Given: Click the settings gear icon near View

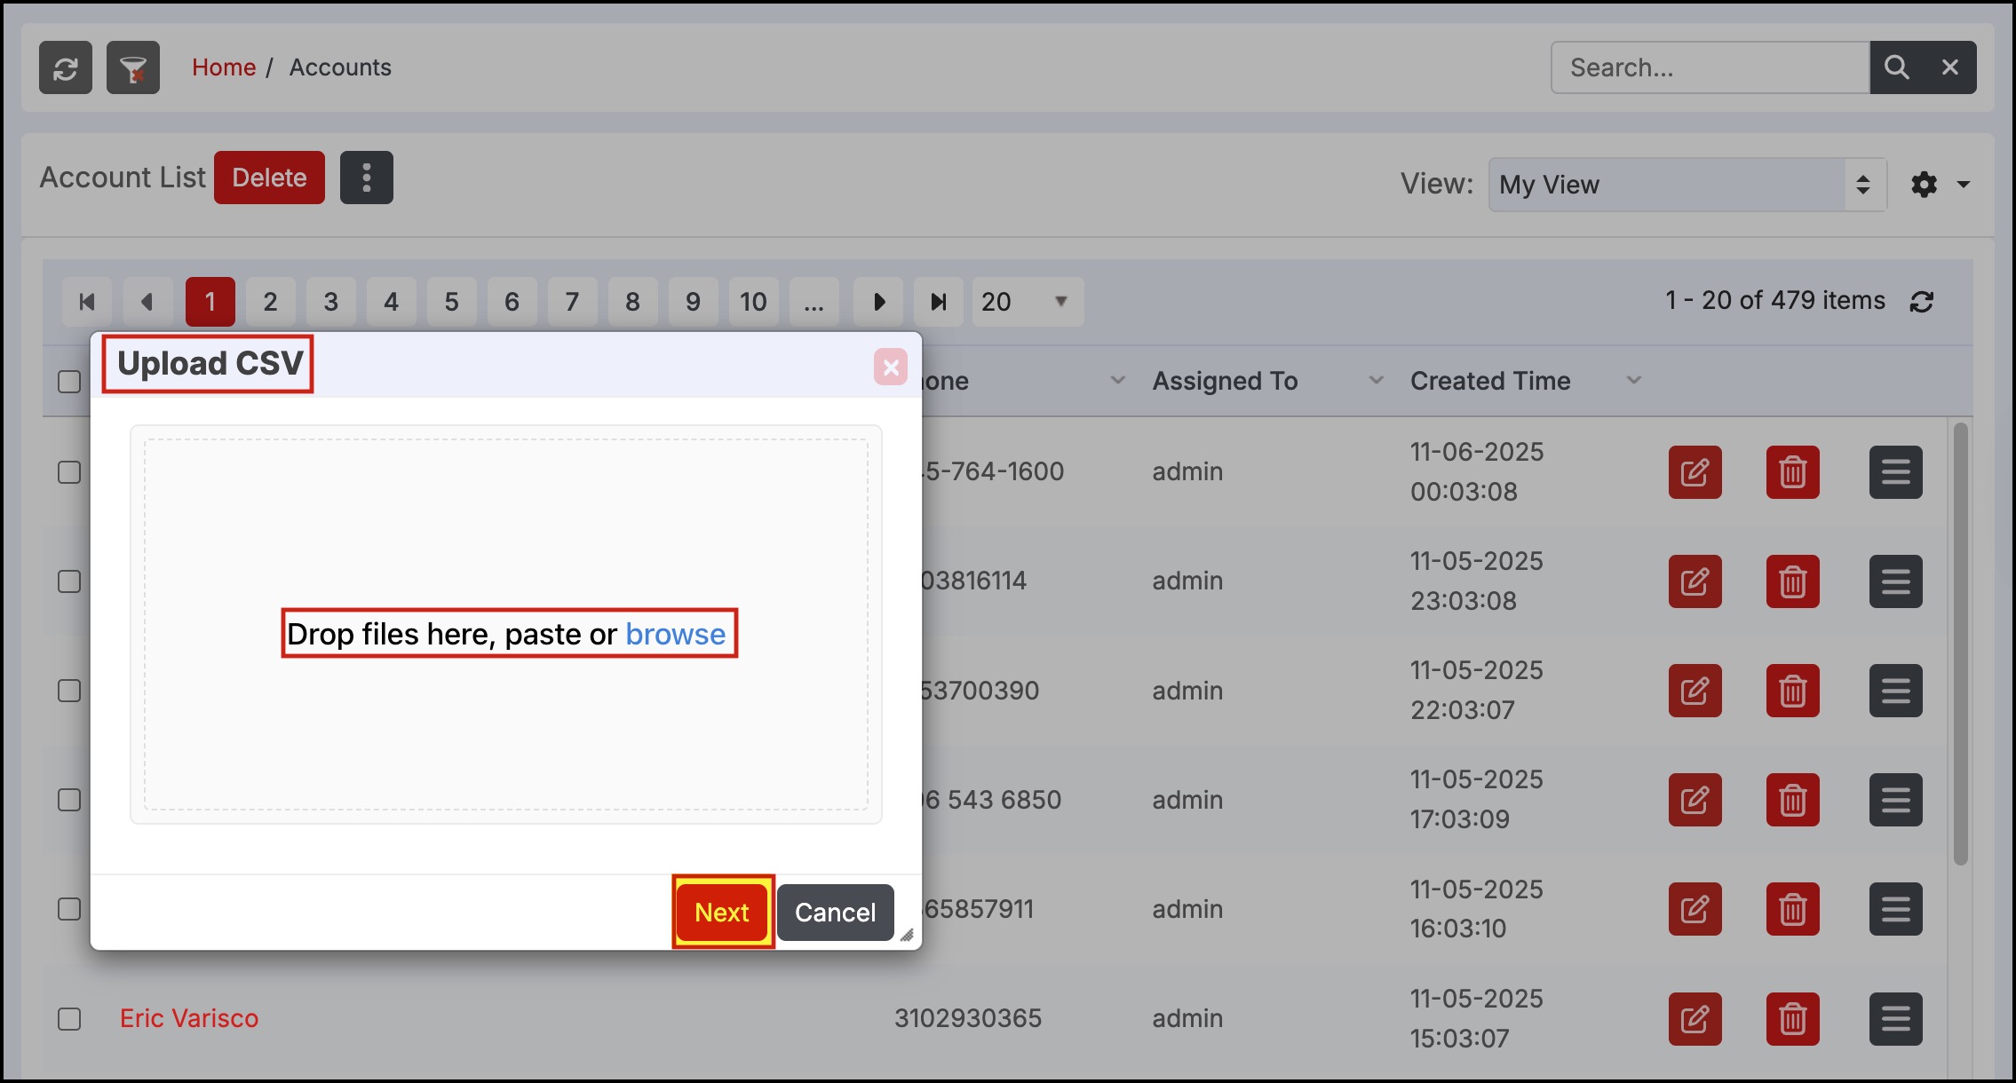Looking at the screenshot, I should coord(1925,185).
